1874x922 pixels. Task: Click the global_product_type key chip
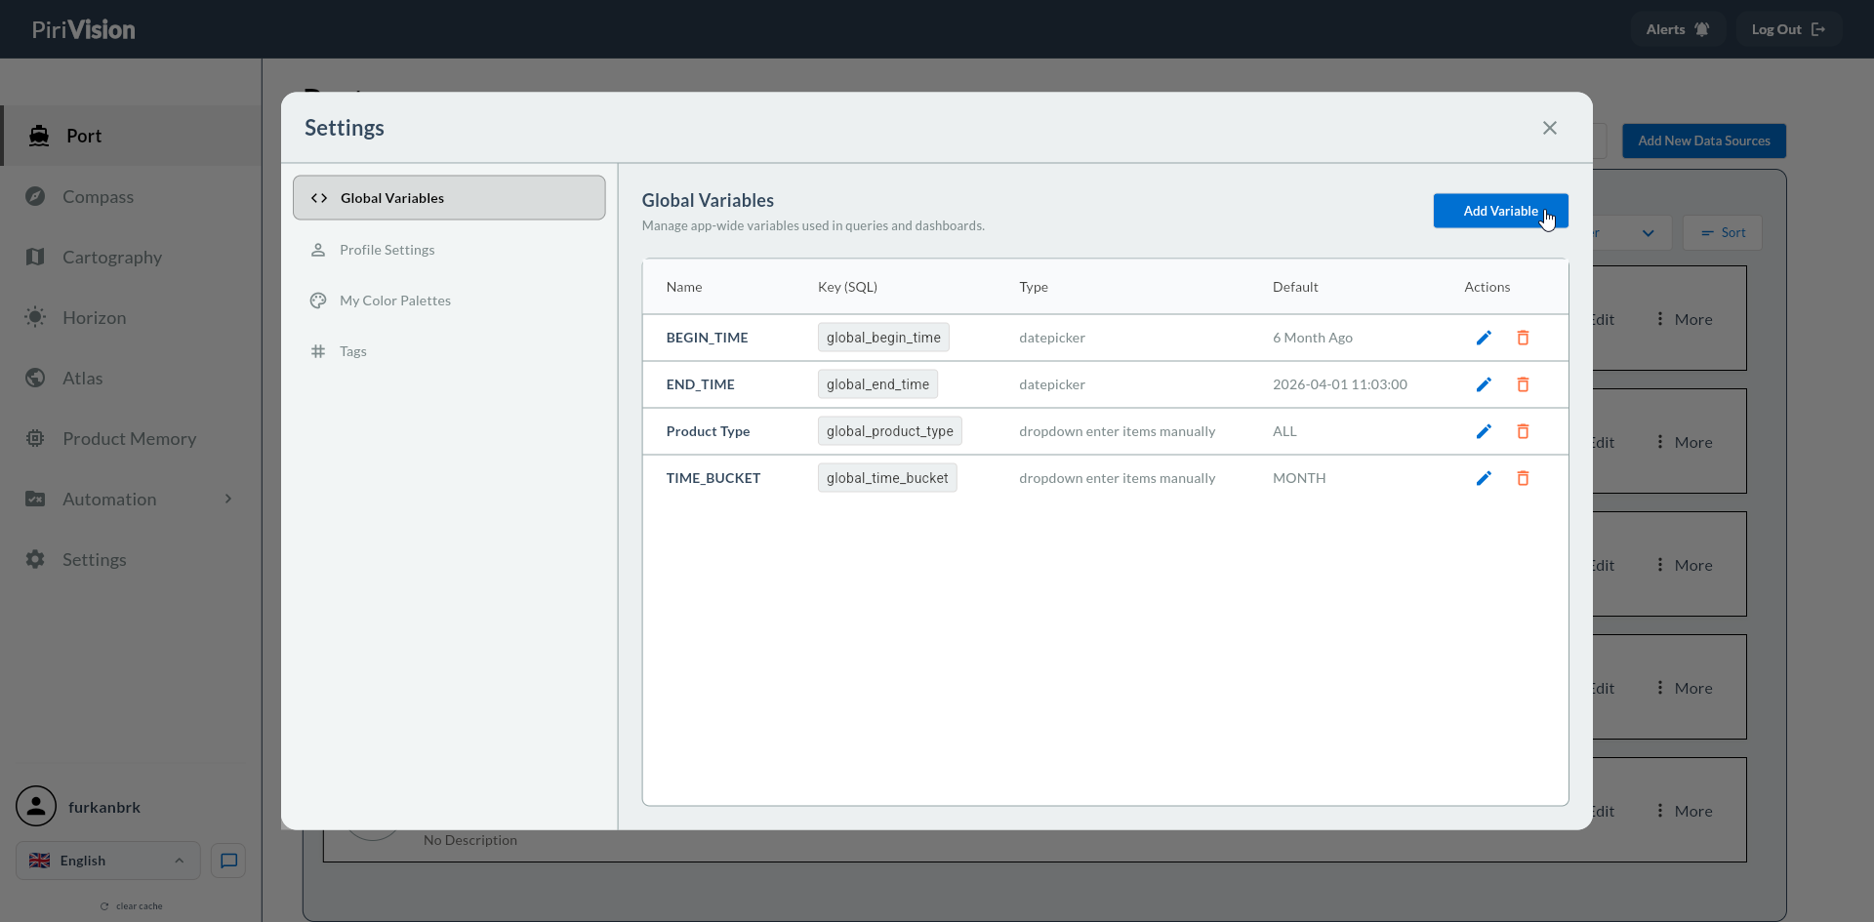pyautogui.click(x=890, y=431)
